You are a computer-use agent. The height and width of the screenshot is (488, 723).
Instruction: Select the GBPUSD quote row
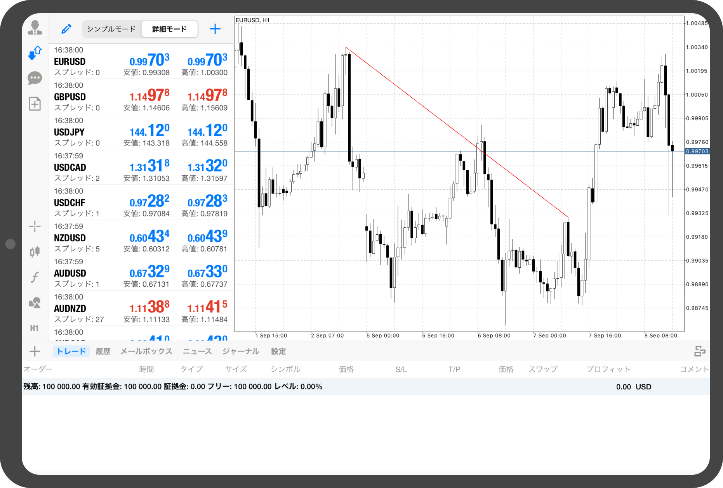[x=141, y=97]
